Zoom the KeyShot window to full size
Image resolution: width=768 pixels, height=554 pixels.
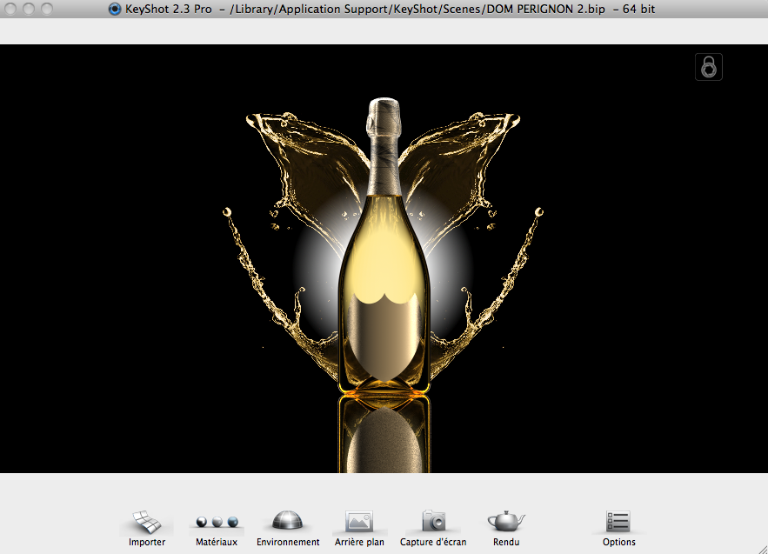(x=45, y=9)
